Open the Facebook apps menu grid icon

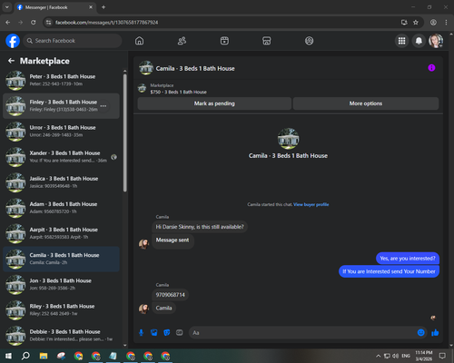tap(401, 41)
